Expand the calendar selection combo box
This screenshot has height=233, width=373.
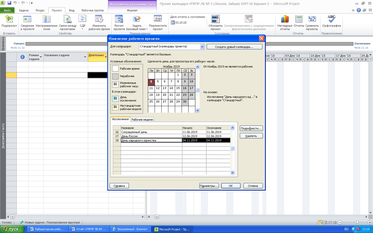202,47
